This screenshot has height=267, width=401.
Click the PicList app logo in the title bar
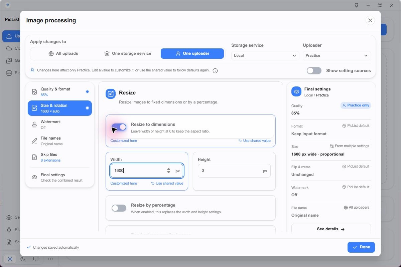[x=7, y=5]
